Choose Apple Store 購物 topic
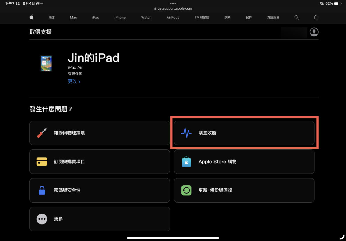Image resolution: width=346 pixels, height=241 pixels. [244, 162]
